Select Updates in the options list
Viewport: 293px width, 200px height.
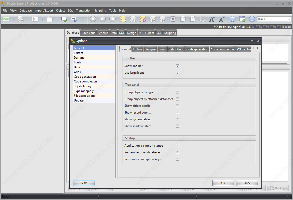click(x=94, y=101)
